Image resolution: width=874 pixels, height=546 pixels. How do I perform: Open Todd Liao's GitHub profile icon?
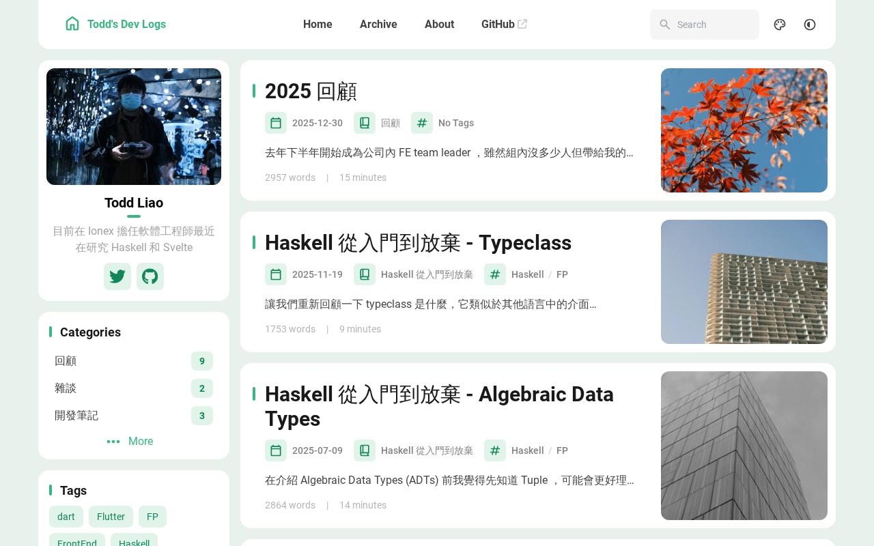150,276
